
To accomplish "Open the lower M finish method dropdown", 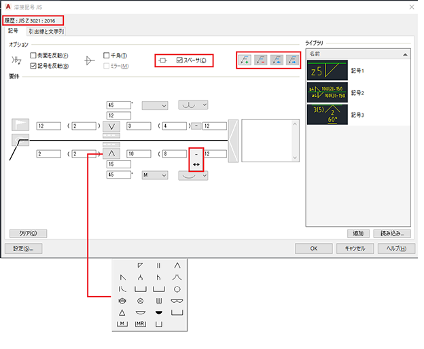I will pyautogui.click(x=155, y=175).
